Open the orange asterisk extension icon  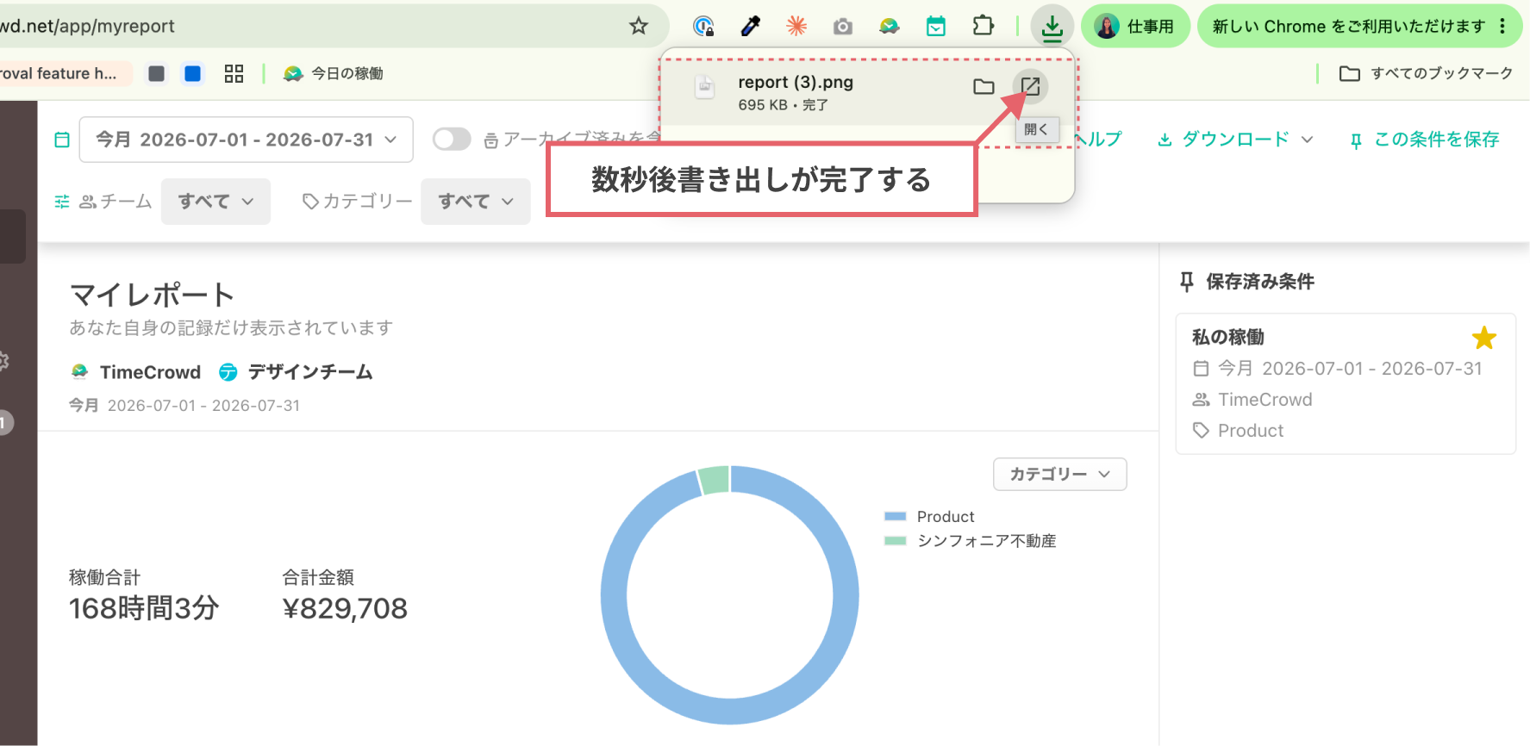click(796, 26)
